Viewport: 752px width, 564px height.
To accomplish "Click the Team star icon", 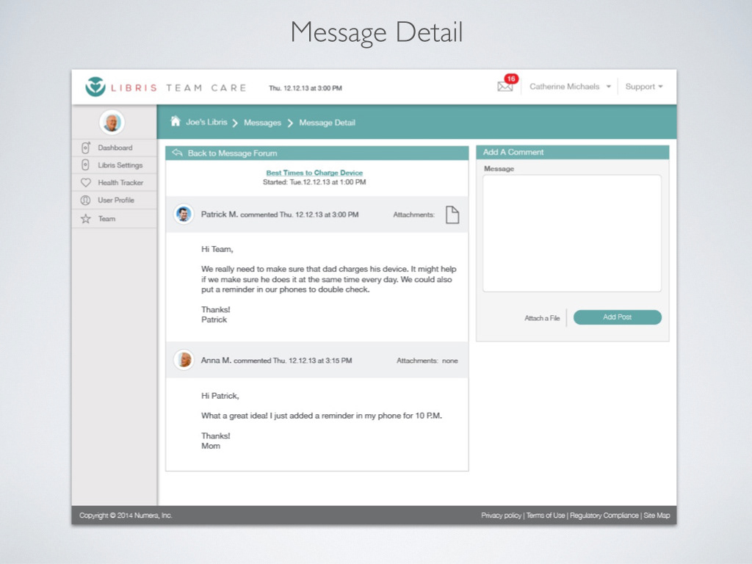I will point(86,219).
